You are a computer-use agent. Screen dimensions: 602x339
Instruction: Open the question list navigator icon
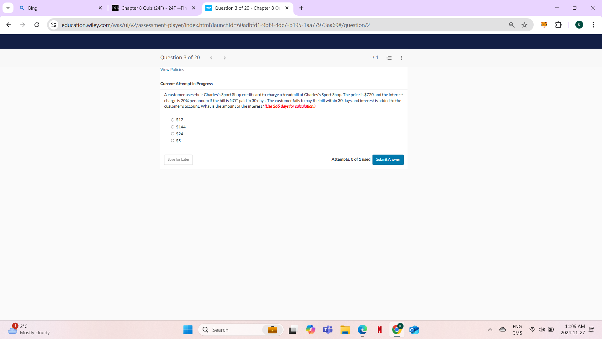tap(389, 58)
